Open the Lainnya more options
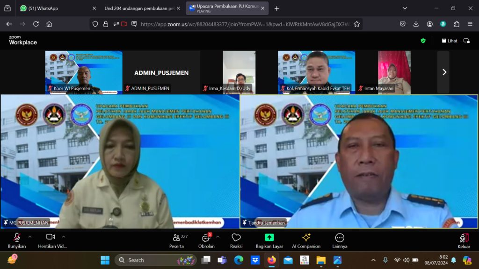 coord(340,240)
